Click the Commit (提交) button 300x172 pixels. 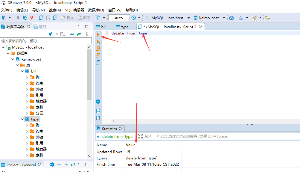click(67, 18)
